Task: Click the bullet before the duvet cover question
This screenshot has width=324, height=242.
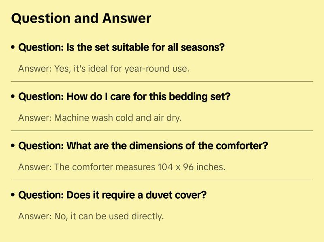Action: point(13,195)
